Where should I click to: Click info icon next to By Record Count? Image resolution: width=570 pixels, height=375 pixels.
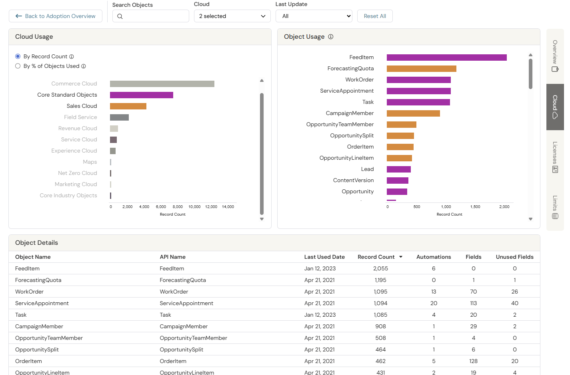point(72,57)
